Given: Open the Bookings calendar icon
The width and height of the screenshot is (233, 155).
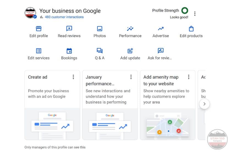Looking at the screenshot, I should tap(69, 51).
